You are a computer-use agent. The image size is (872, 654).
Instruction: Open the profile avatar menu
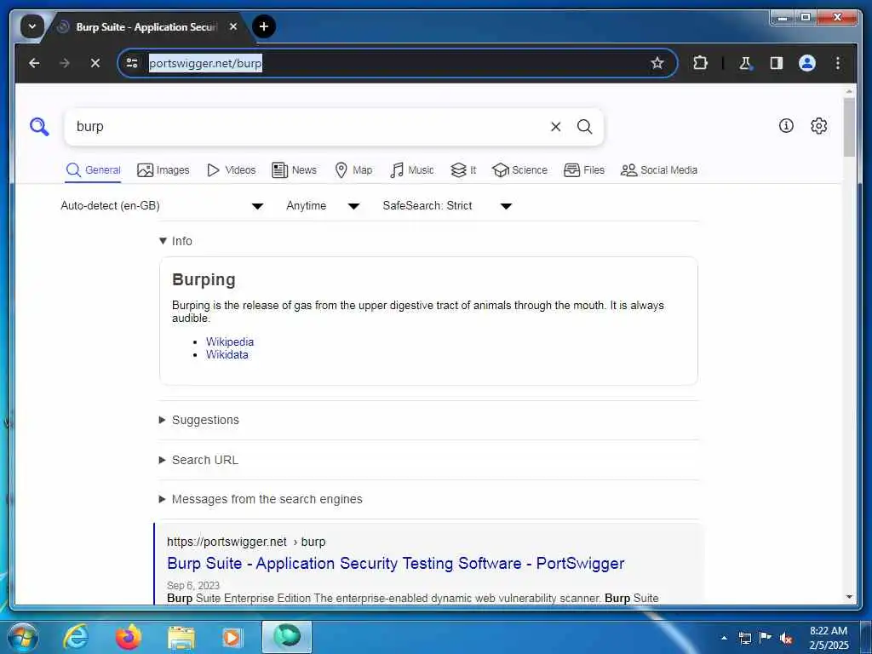[807, 63]
